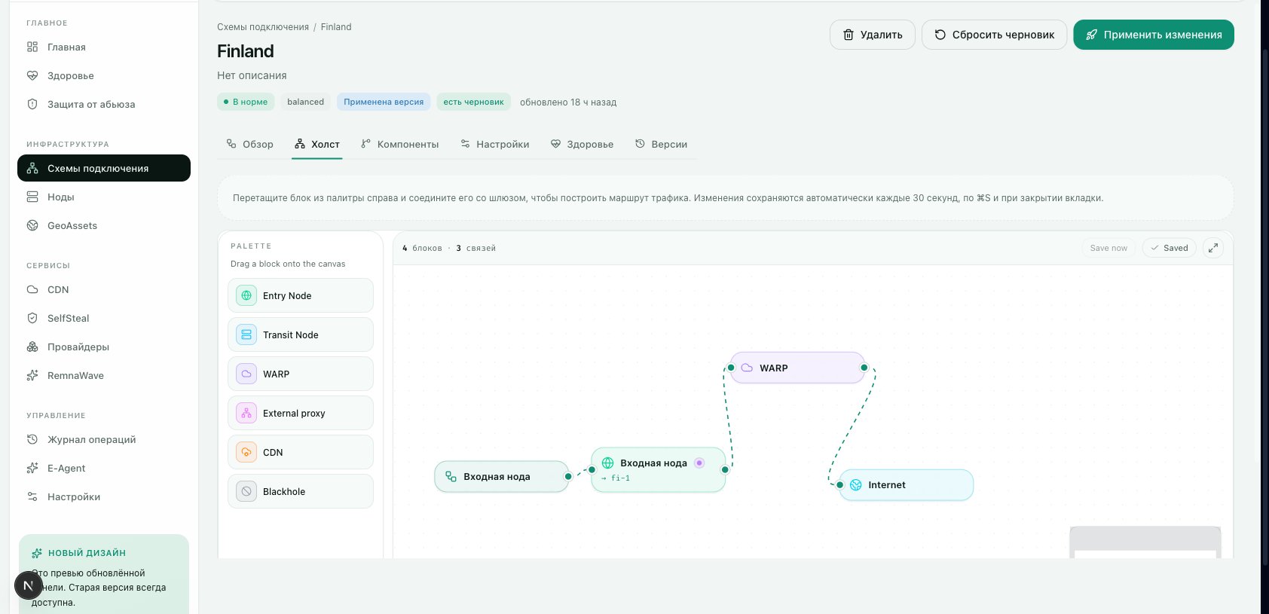Click the E-Agent sparkle icon

[32, 468]
